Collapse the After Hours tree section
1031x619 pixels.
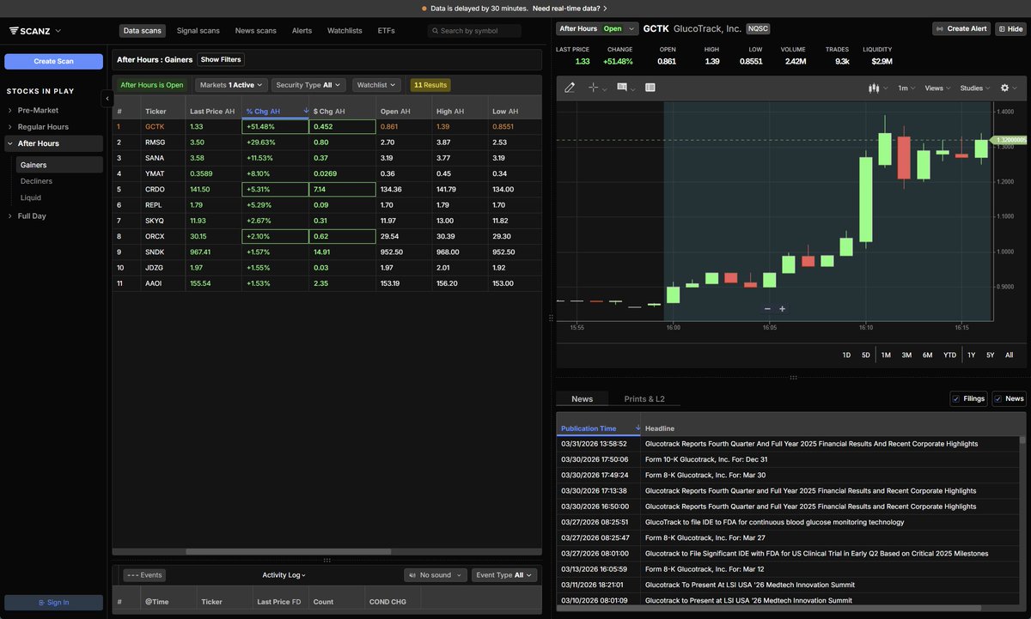(x=10, y=143)
